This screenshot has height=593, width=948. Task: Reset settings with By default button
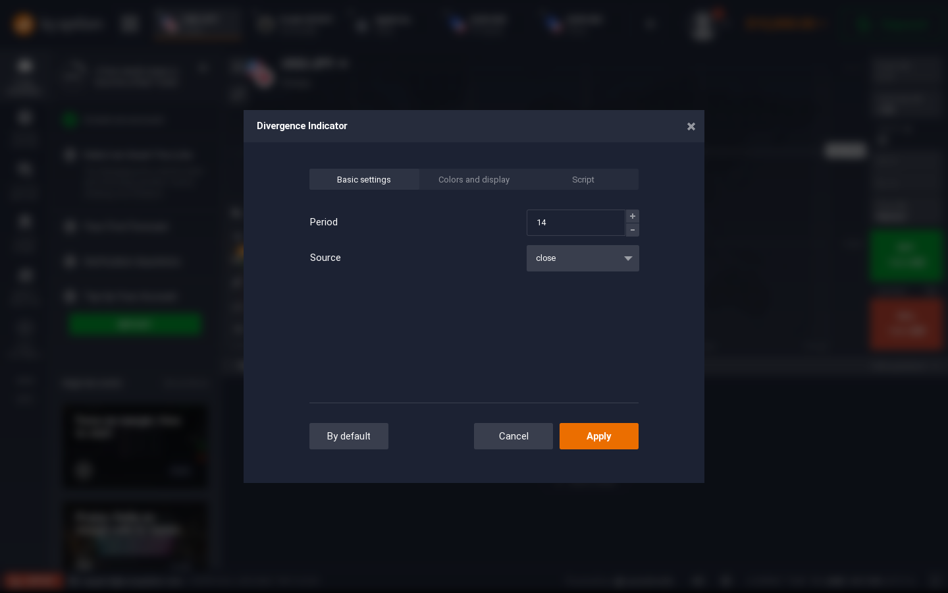tap(349, 436)
